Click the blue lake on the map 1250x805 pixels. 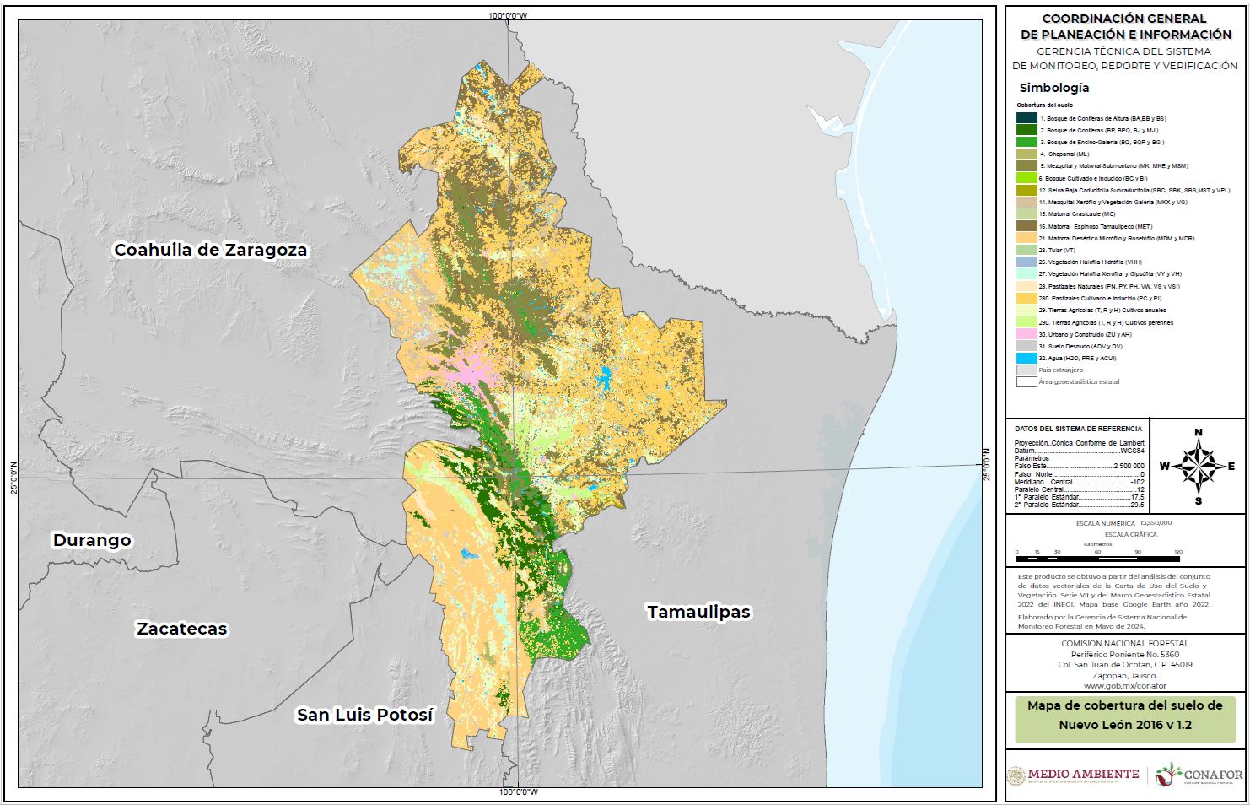pyautogui.click(x=604, y=378)
